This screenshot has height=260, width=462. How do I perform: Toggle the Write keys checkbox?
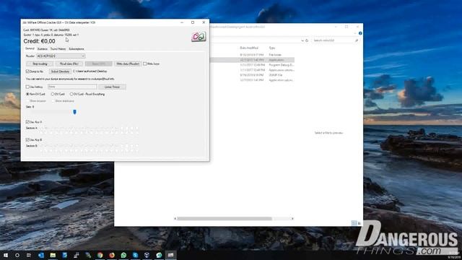[x=144, y=64]
